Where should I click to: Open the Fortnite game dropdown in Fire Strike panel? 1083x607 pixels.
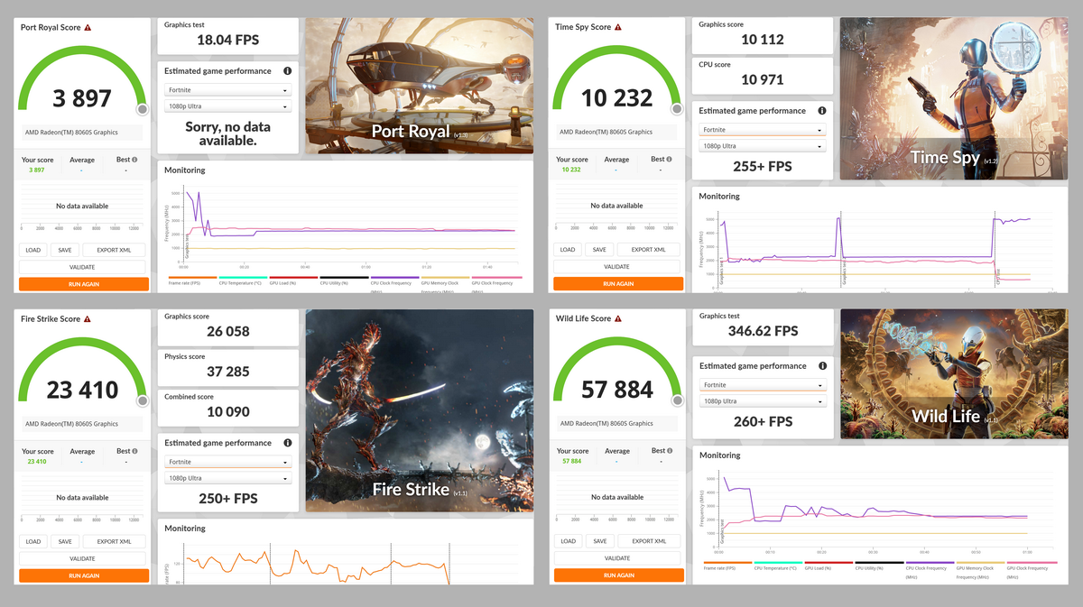(x=228, y=462)
